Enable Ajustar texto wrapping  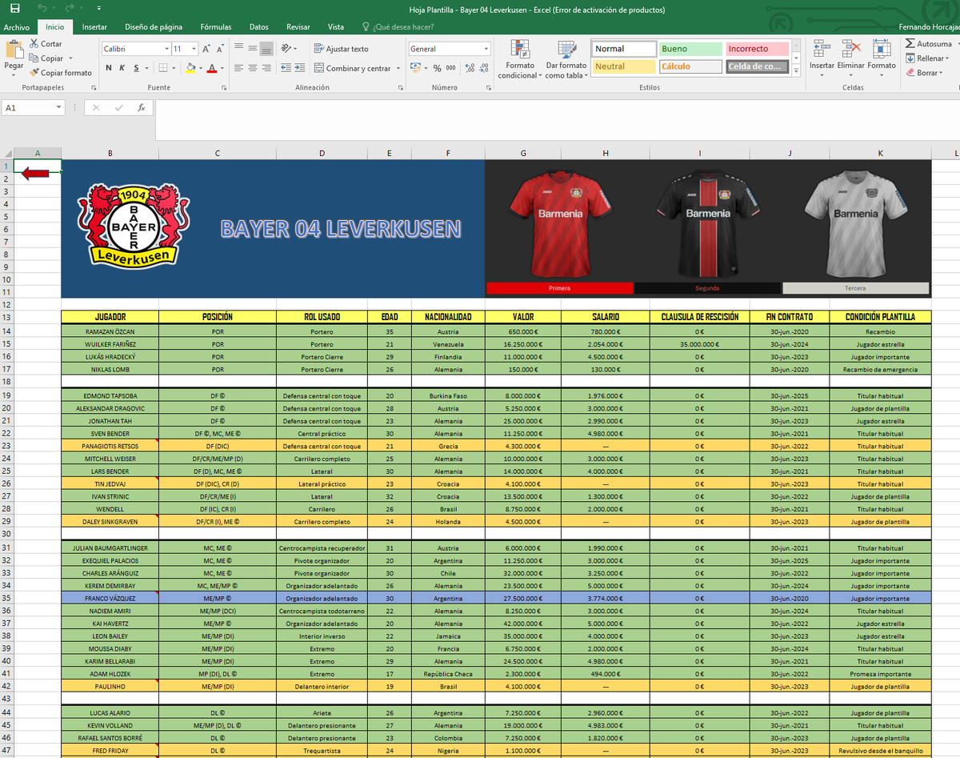pos(342,49)
